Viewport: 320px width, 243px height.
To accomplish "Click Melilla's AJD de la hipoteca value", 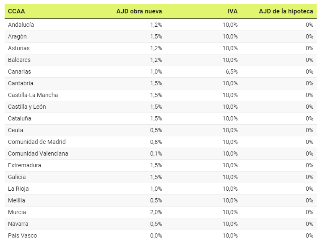I will pos(310,200).
